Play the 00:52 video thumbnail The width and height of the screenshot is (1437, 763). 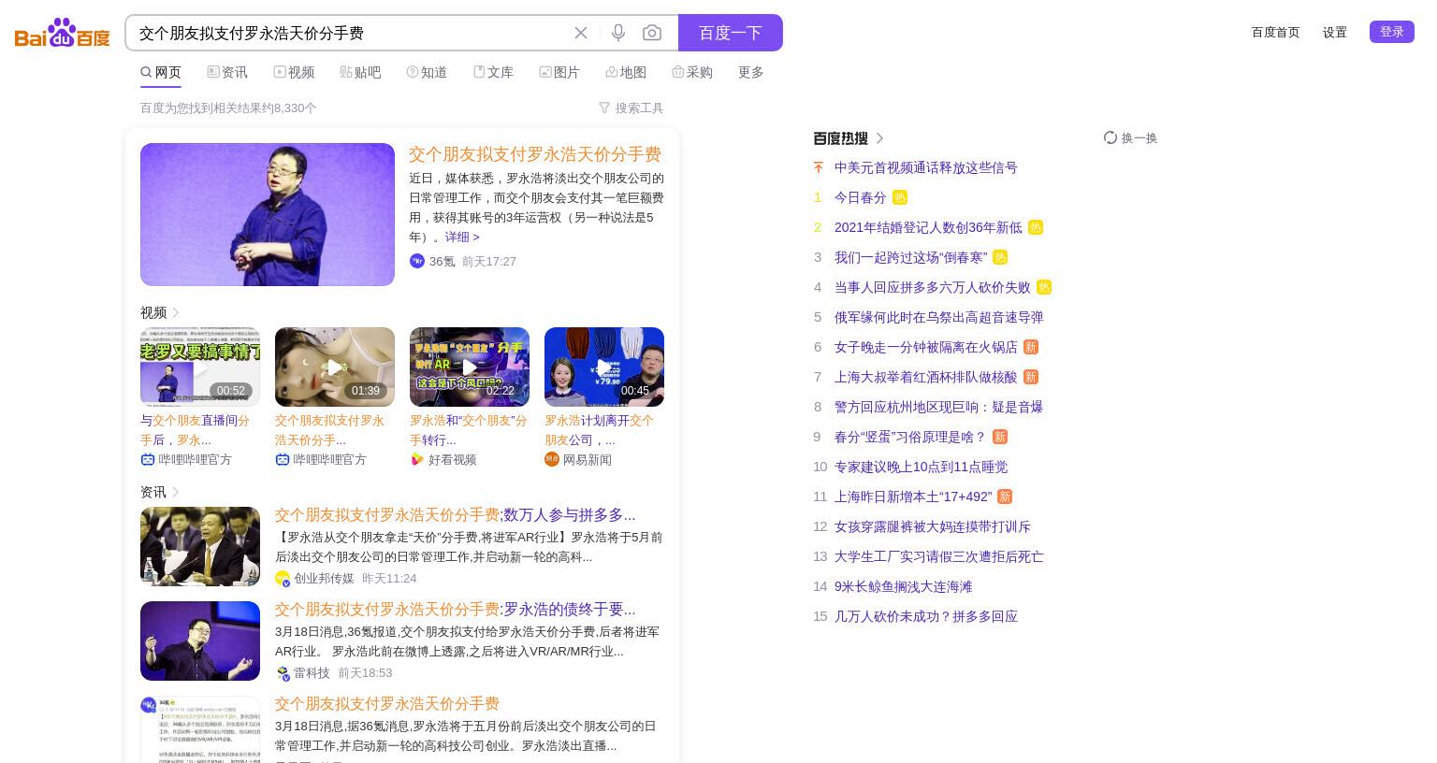[200, 367]
